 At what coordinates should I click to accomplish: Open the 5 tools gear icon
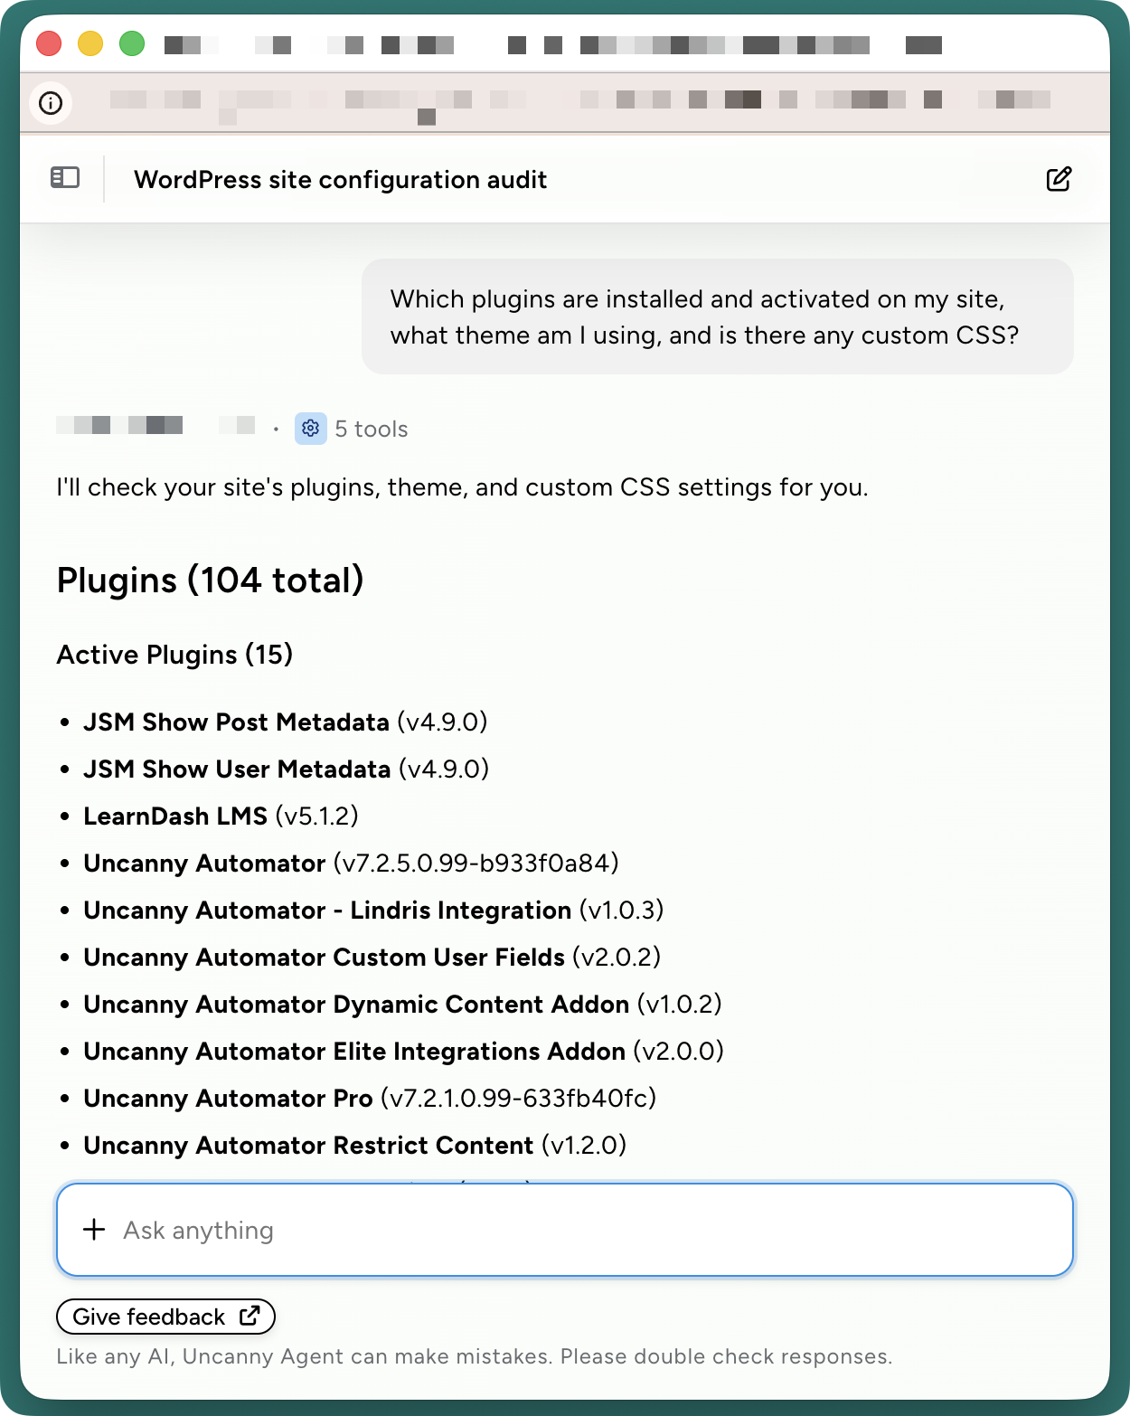[x=311, y=429]
